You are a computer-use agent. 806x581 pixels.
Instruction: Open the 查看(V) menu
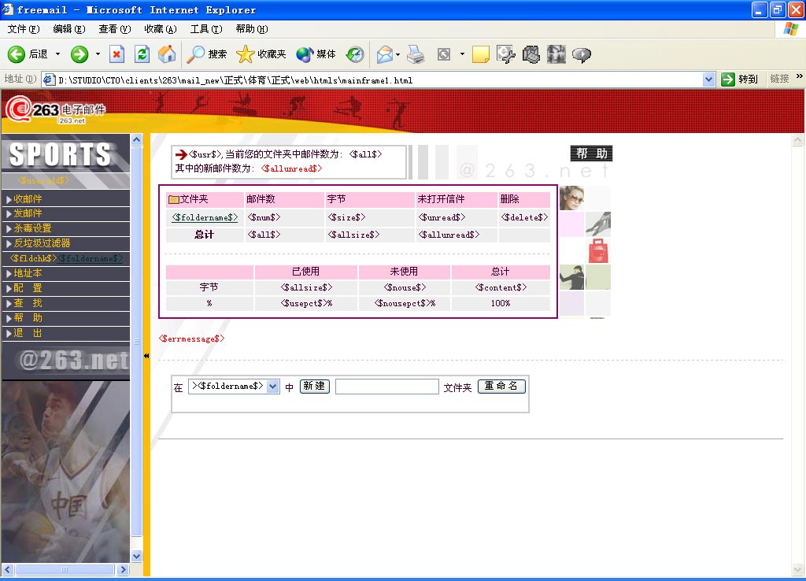115,29
